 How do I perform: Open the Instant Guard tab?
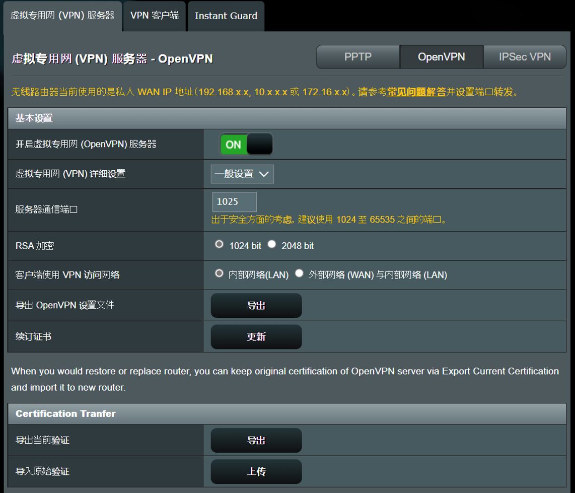[x=226, y=16]
